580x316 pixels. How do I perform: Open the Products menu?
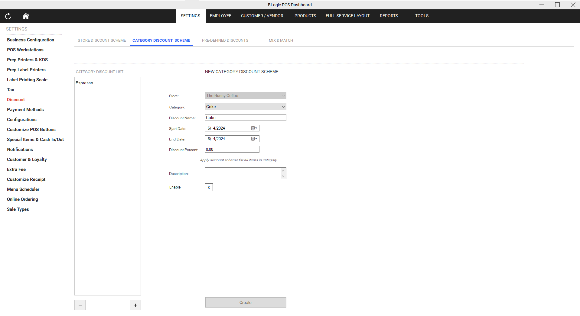tap(305, 16)
